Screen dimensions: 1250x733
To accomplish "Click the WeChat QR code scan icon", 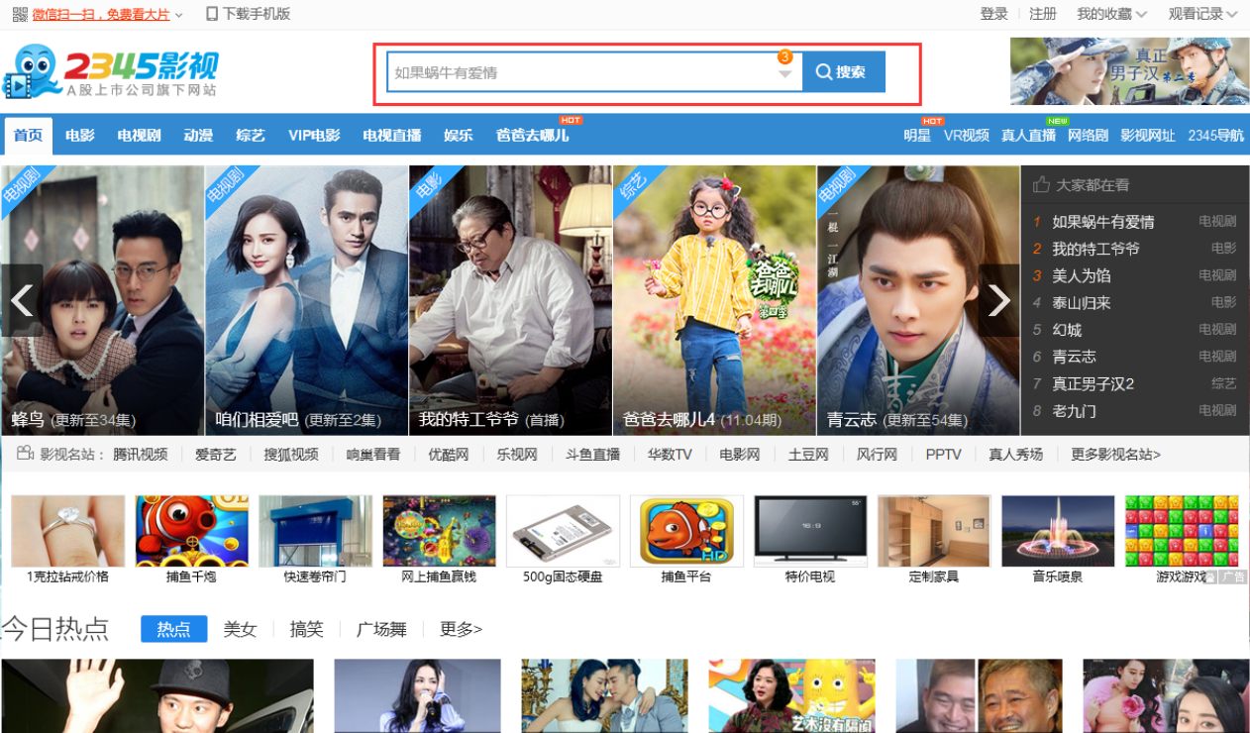I will pos(20,14).
